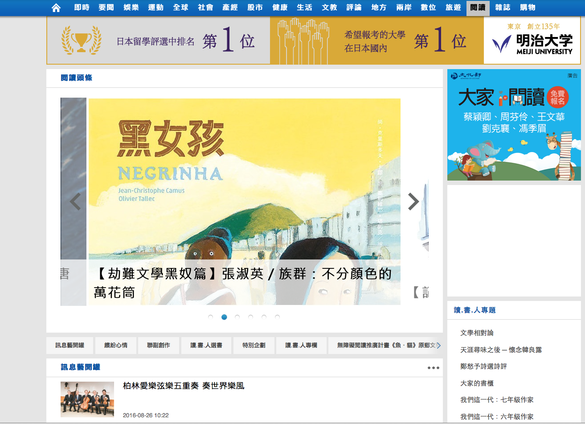Open the 鄭愁予詩選詩評 sidebar link
This screenshot has width=585, height=424.
pyautogui.click(x=483, y=366)
